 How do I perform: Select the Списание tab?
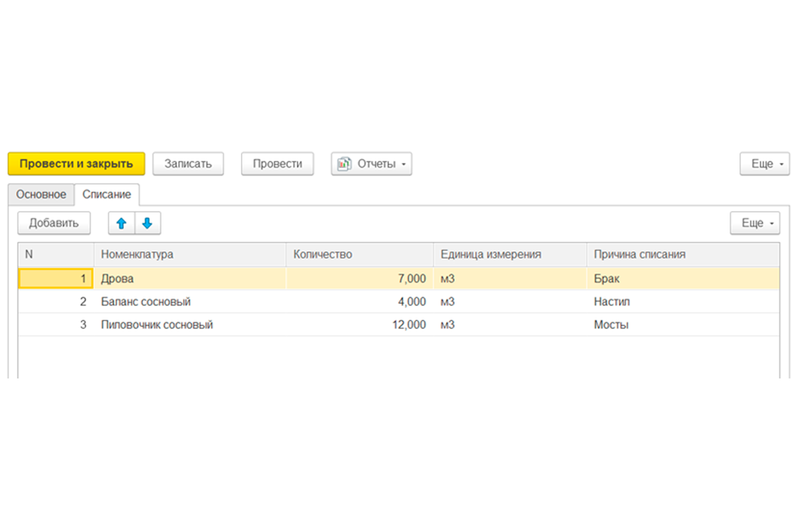point(107,195)
